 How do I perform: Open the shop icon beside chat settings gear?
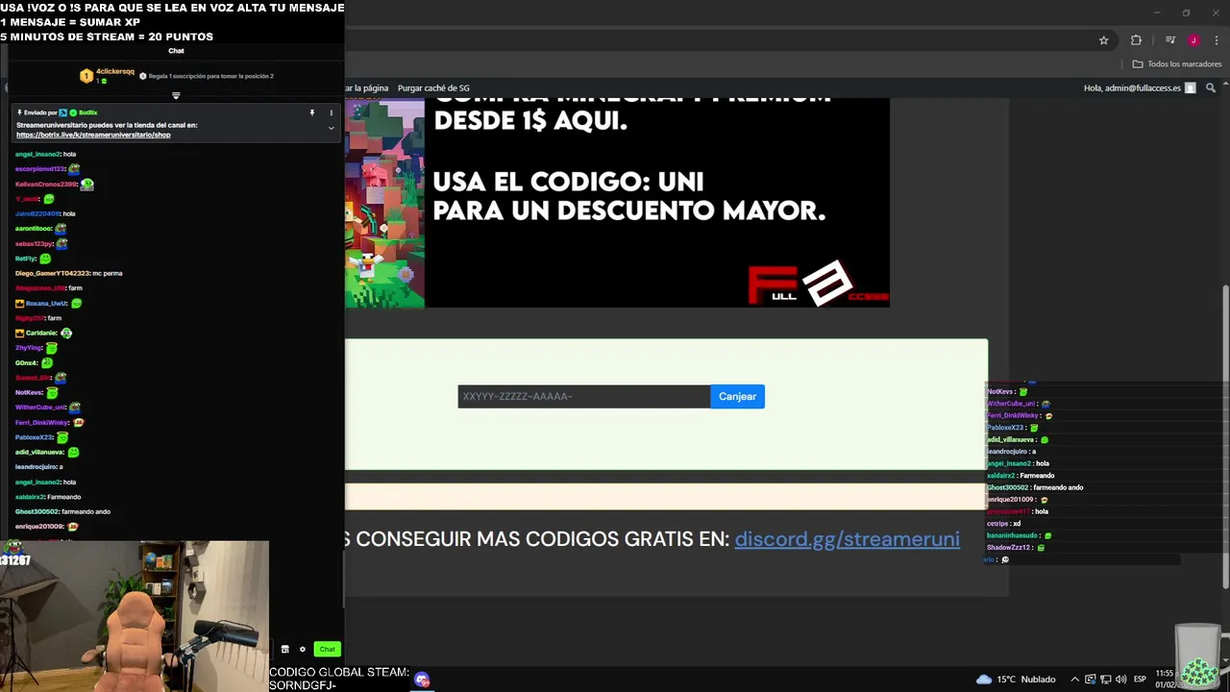(x=284, y=649)
